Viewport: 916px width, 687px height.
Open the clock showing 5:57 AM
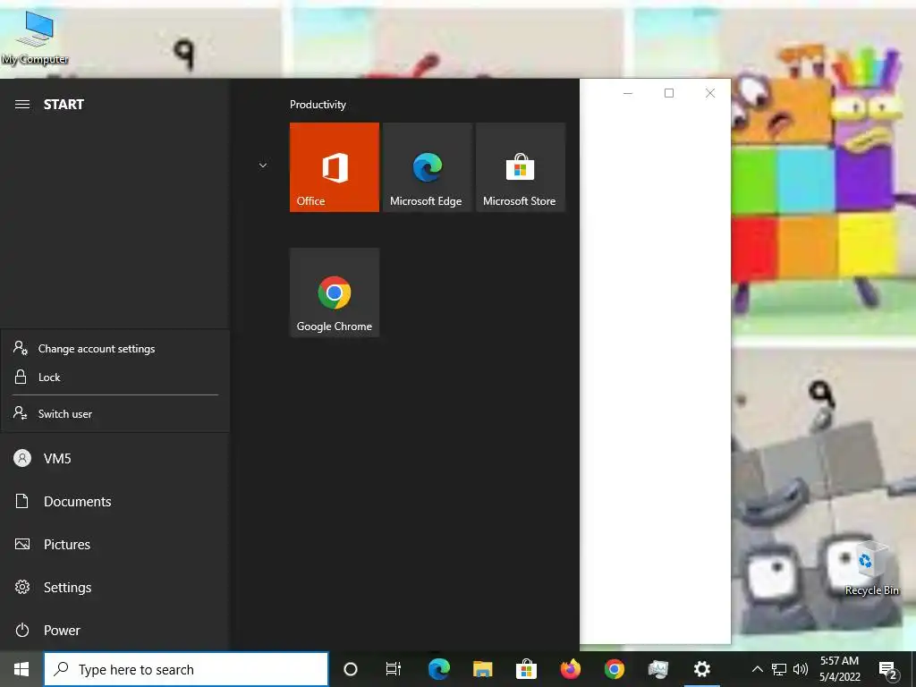[839, 669]
